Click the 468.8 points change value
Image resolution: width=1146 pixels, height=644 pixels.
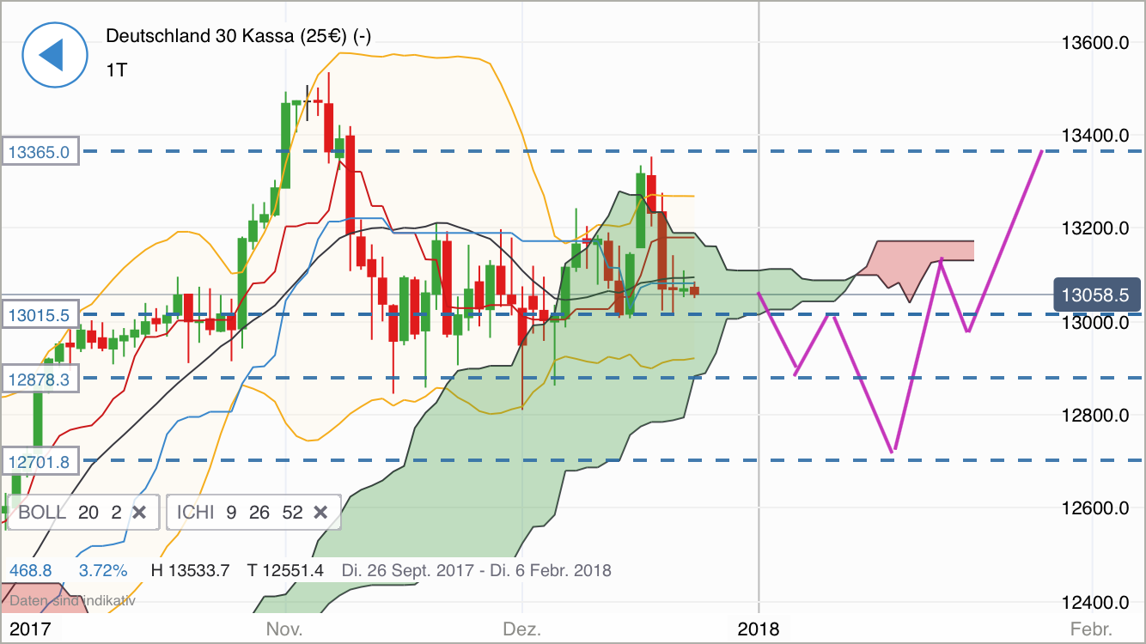coord(31,570)
